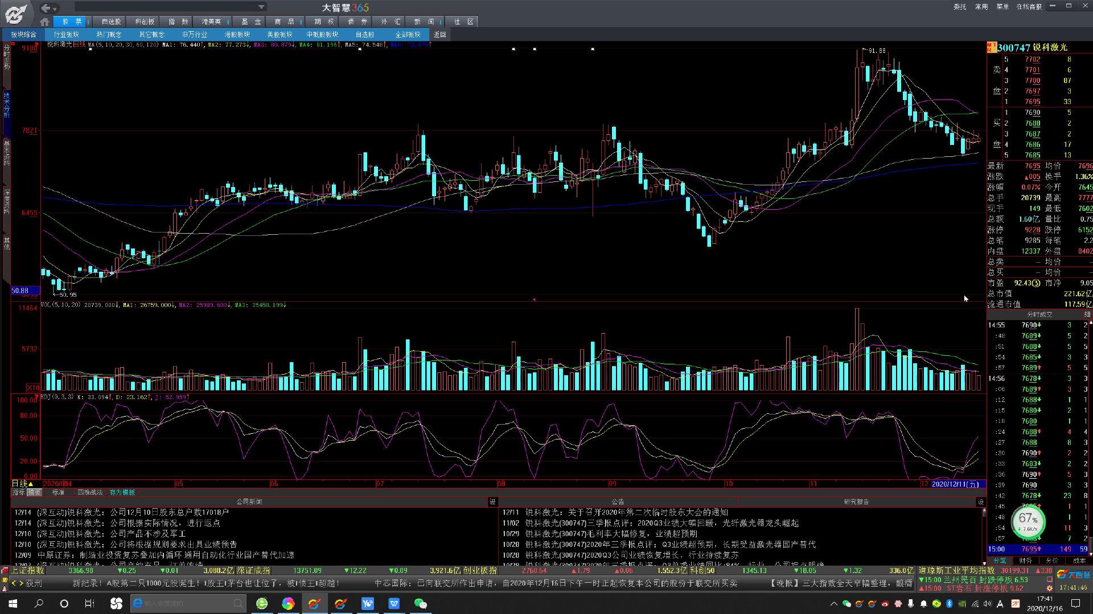1093x614 pixels.
Task: Switch to 分价 tab in trade panel
Action: 1052,561
